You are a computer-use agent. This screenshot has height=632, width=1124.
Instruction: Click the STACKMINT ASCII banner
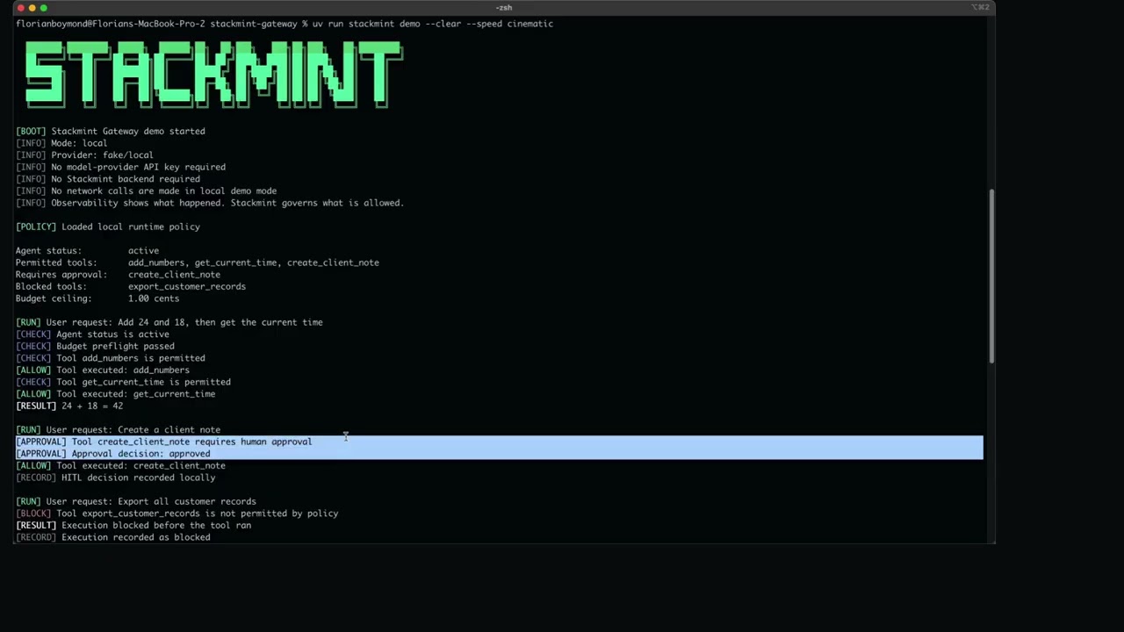pos(213,76)
